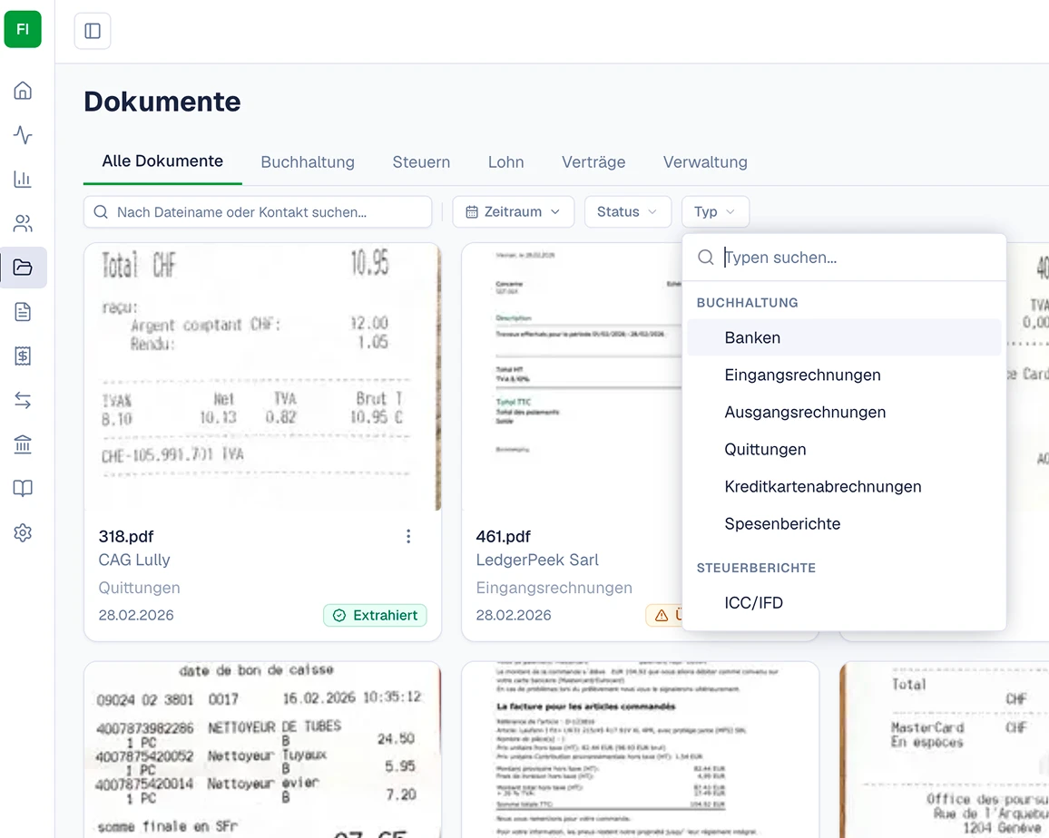Switch to Lohn tab
1049x838 pixels.
tap(505, 161)
